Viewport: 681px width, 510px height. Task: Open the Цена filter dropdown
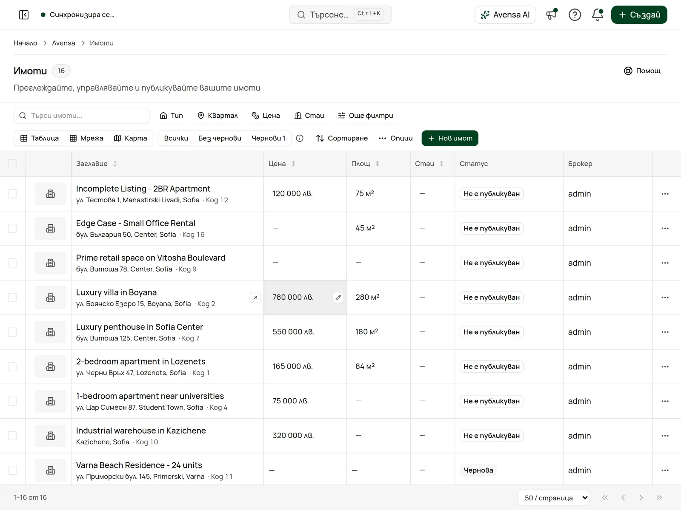pyautogui.click(x=266, y=116)
